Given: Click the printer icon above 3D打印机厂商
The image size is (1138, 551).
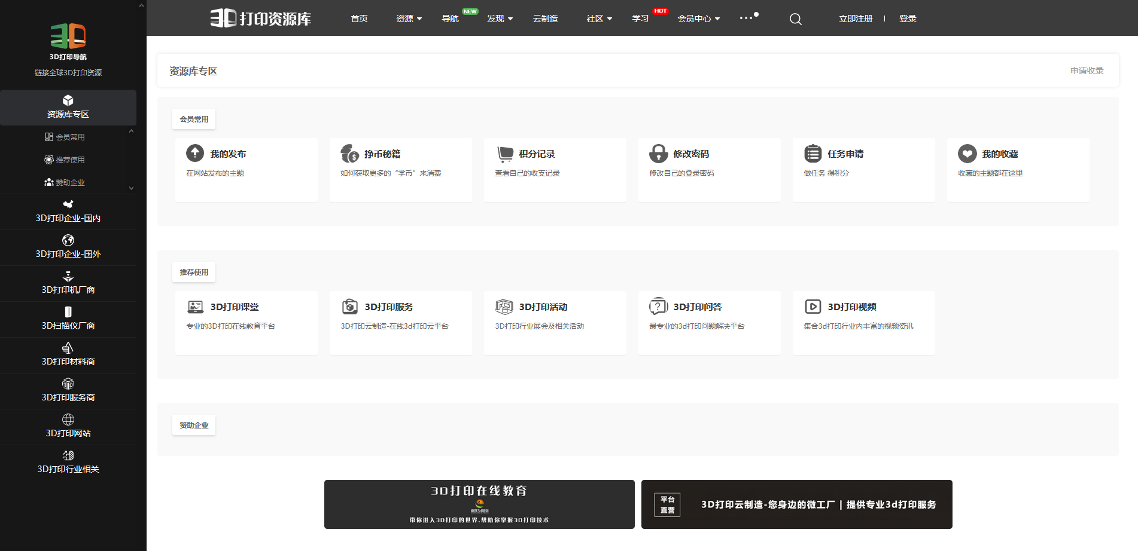Looking at the screenshot, I should tap(68, 276).
